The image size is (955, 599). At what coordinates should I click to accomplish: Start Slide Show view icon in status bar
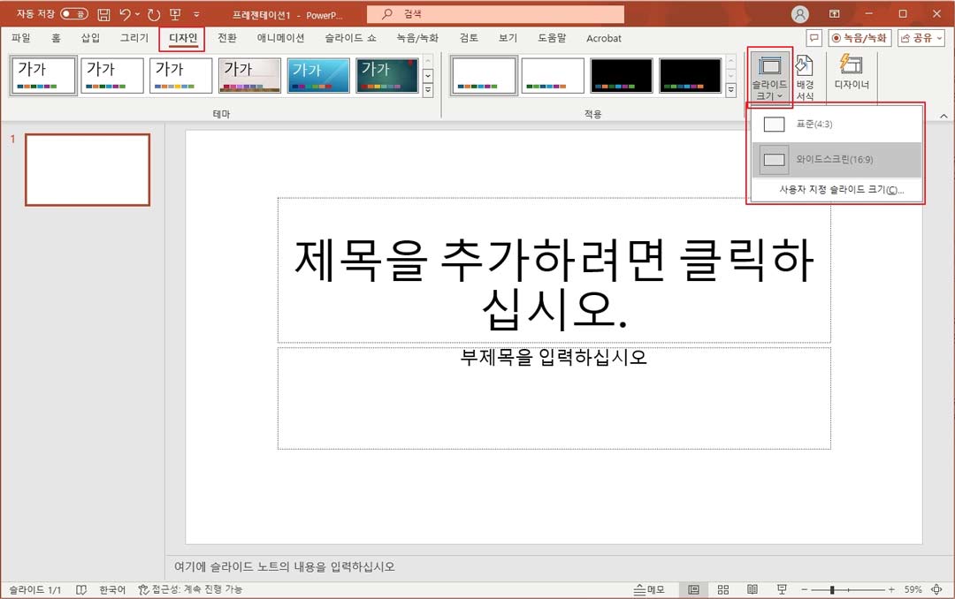click(782, 590)
